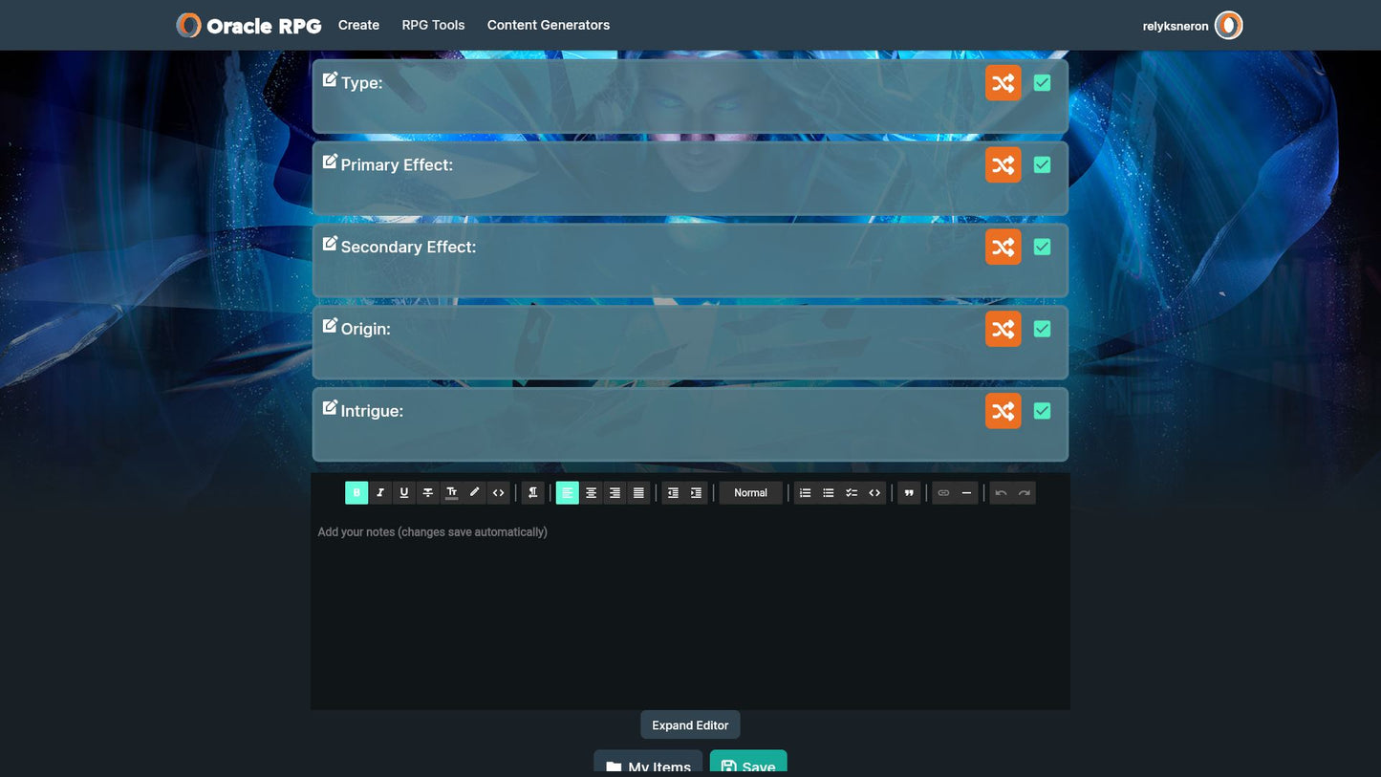Image resolution: width=1381 pixels, height=777 pixels.
Task: Click the edit icon beside Primary Effect
Action: (x=330, y=162)
